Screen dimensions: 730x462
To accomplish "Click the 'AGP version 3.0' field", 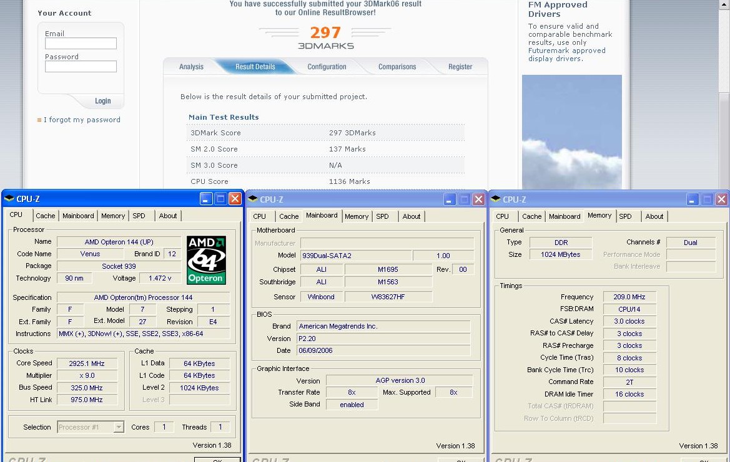I will (x=400, y=380).
